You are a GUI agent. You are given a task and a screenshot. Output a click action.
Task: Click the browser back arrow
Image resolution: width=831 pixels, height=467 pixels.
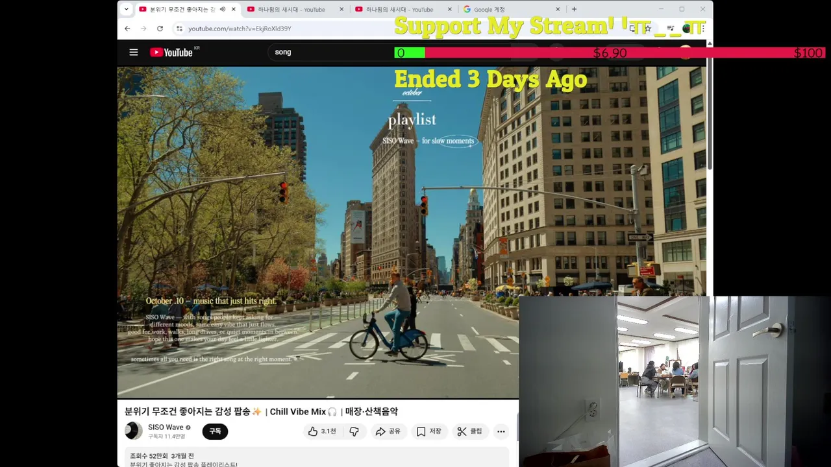coord(127,29)
